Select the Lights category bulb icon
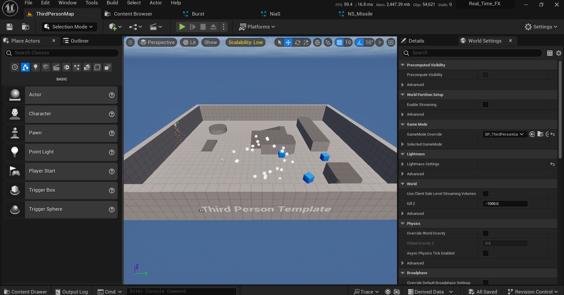564x295 pixels. coord(36,67)
